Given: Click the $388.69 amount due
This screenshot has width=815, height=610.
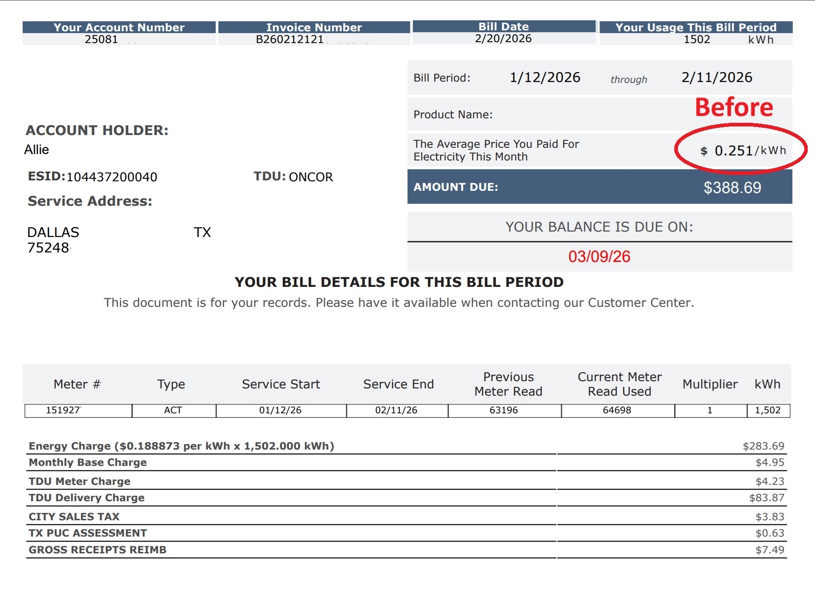Looking at the screenshot, I should [732, 188].
